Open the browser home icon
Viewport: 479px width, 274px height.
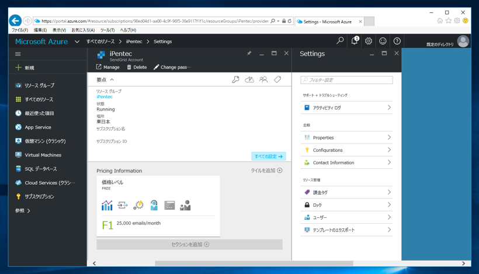click(x=440, y=21)
